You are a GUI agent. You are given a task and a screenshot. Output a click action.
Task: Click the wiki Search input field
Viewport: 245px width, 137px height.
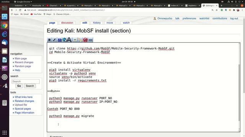26,81
